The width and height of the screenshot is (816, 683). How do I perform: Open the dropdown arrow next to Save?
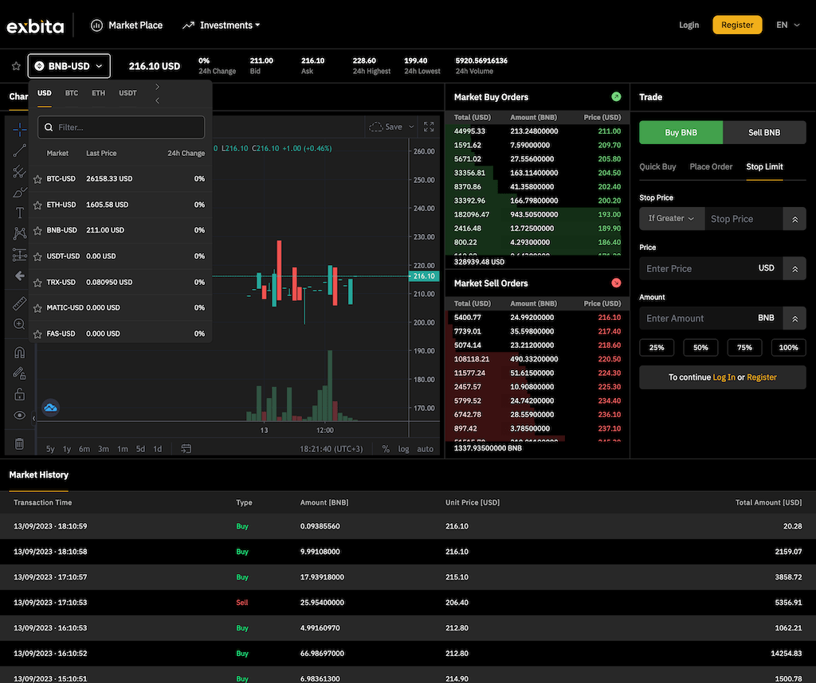point(411,127)
